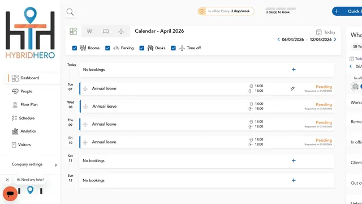Toggle the Parking filter checkbox
Viewport: 362px width, 204px height.
107,48
